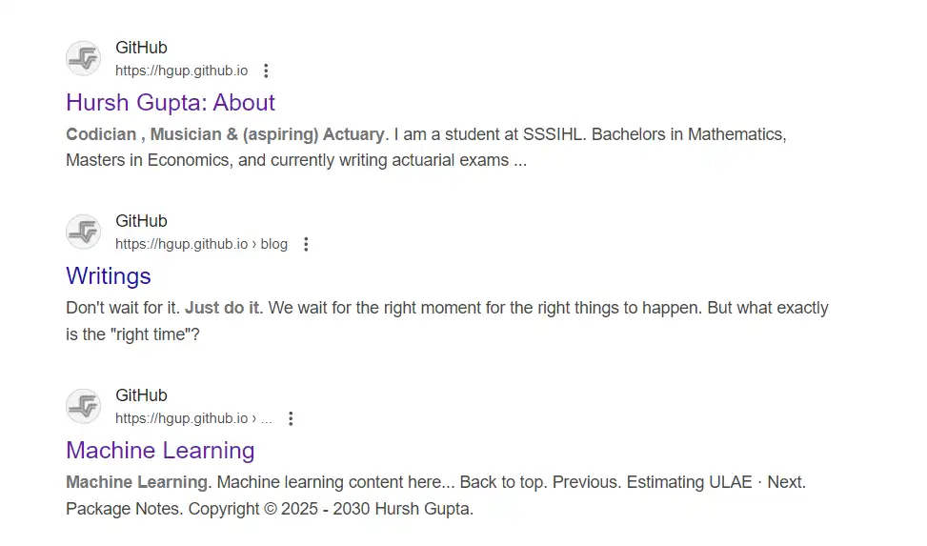Click the GitHub site name above the About result
The width and height of the screenshot is (927, 546).
tap(141, 48)
